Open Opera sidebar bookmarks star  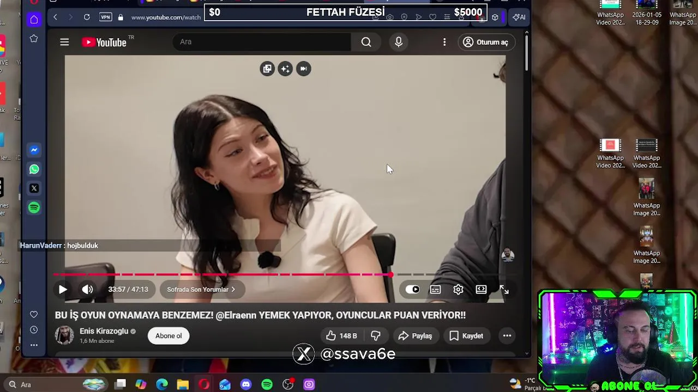point(34,39)
